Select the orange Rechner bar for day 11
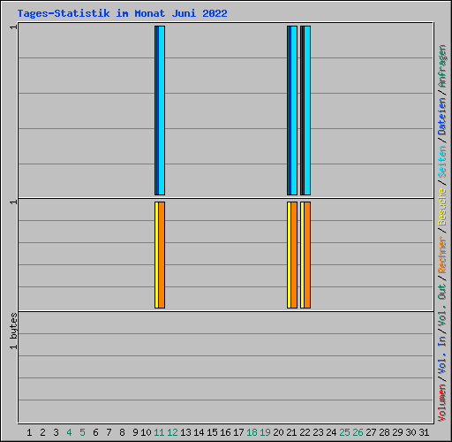Image resolution: width=452 pixels, height=442 pixels. coord(162,255)
